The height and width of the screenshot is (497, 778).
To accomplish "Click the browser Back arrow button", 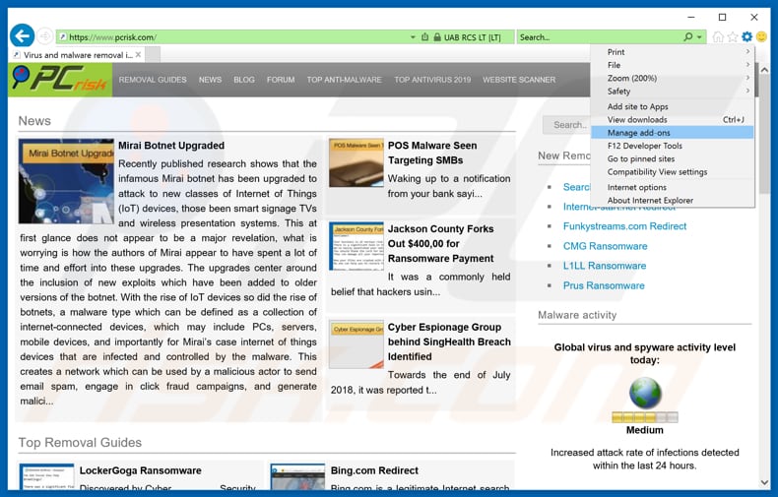I will 22,35.
